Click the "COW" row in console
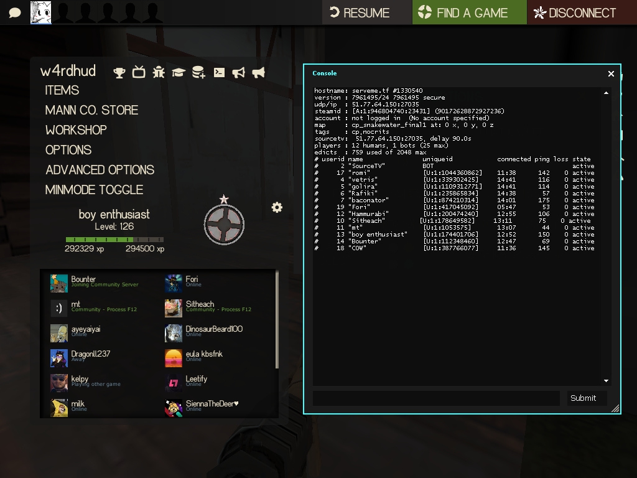 [454, 248]
